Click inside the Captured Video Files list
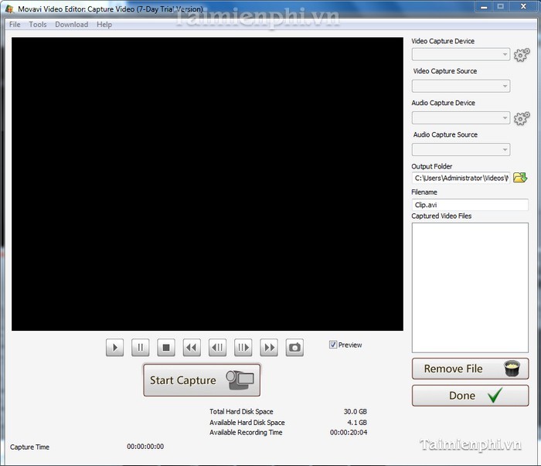Viewport: 541px width, 466px height. [470, 287]
